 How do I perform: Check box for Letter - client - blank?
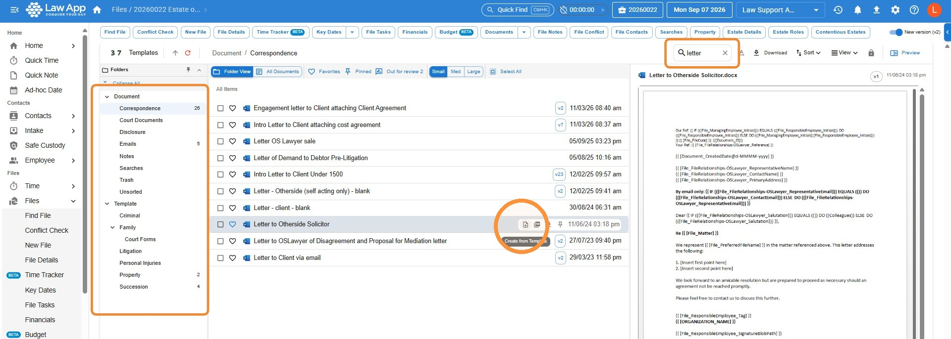pyautogui.click(x=220, y=208)
